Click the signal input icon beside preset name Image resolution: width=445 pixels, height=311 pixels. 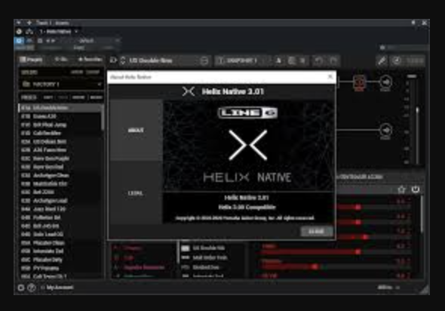coord(113,60)
